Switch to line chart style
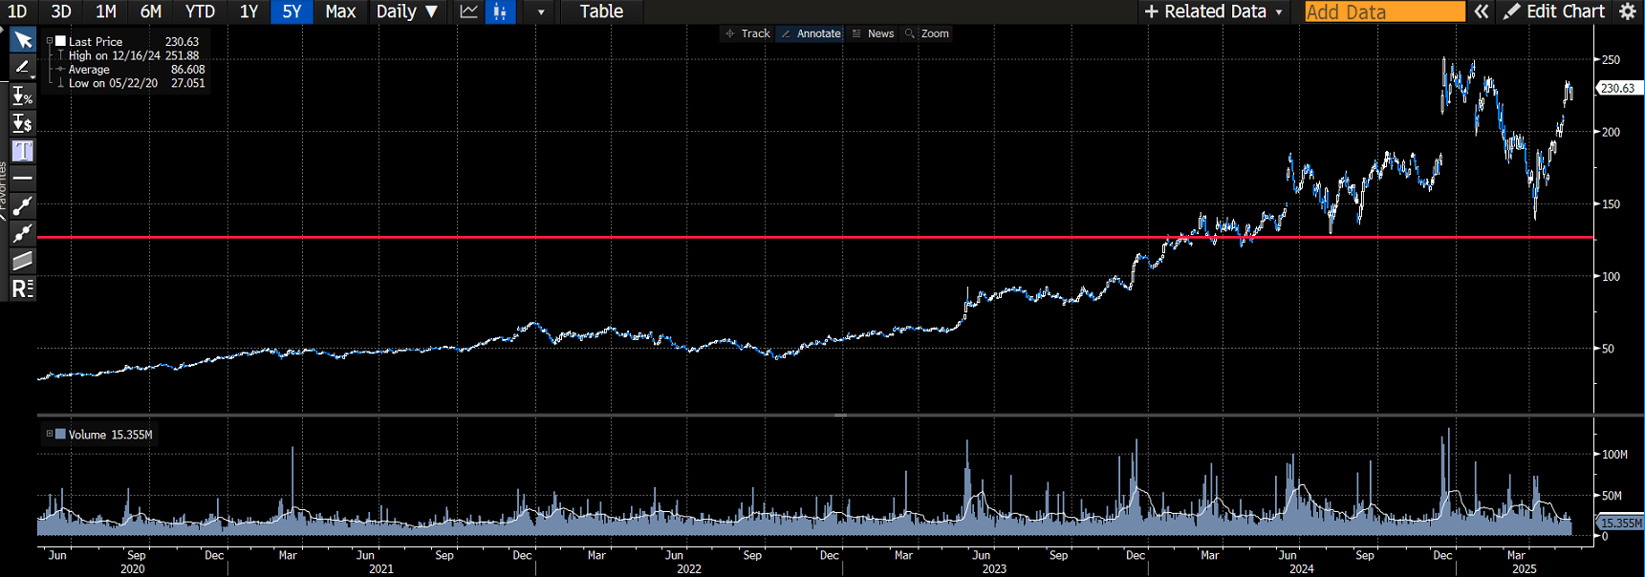Screen dimensions: 1645x577 (x=469, y=11)
